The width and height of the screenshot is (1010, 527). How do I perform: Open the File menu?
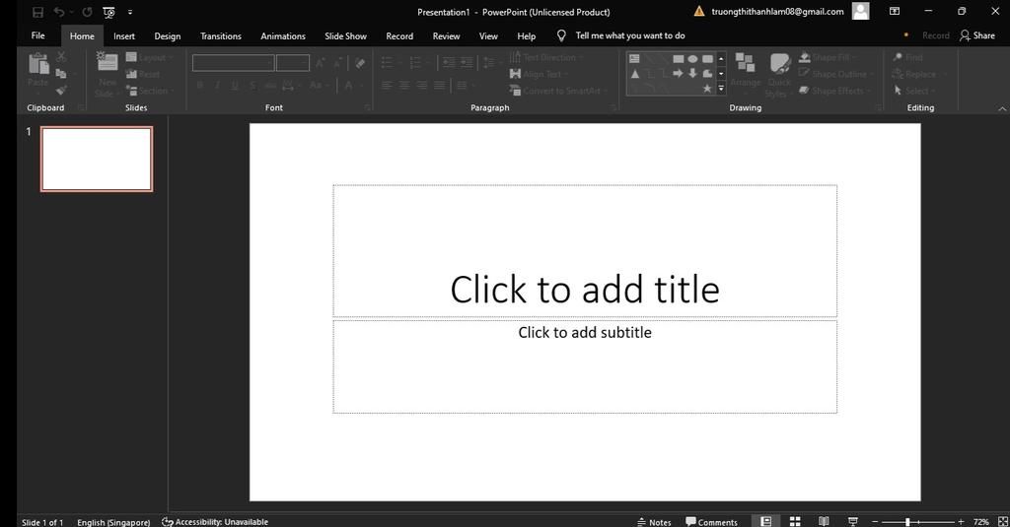click(x=38, y=35)
